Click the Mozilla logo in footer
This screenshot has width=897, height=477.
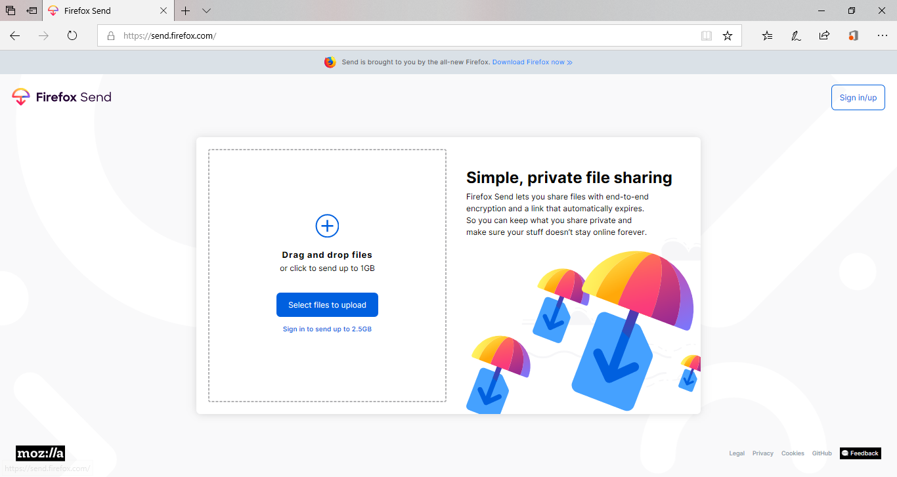click(x=40, y=453)
